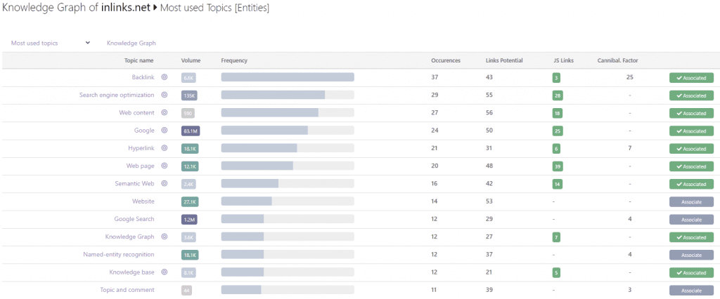The image size is (720, 299).
Task: Click the target icon beside Google topic
Action: 165,131
